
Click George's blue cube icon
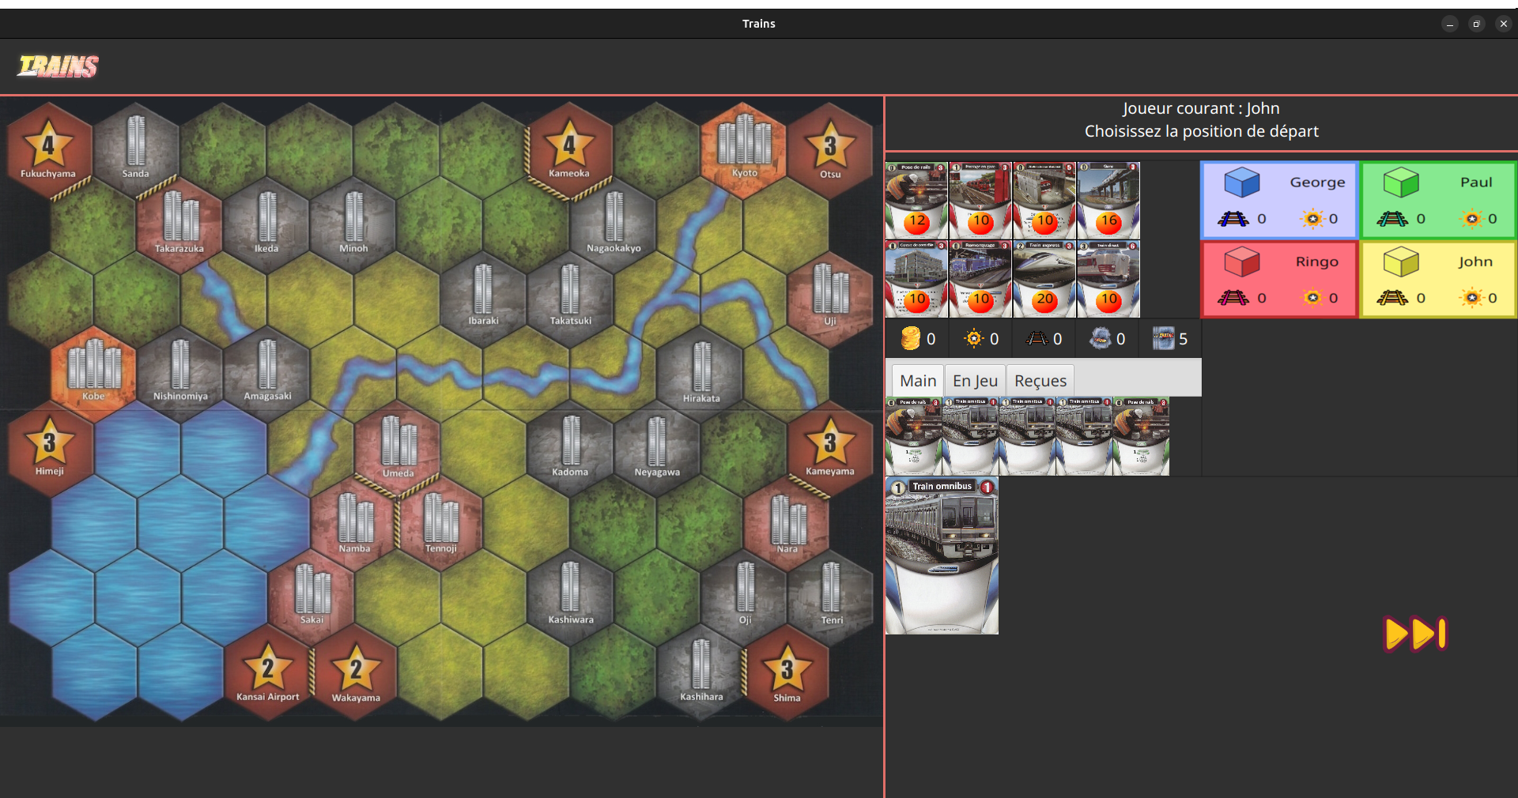point(1241,183)
